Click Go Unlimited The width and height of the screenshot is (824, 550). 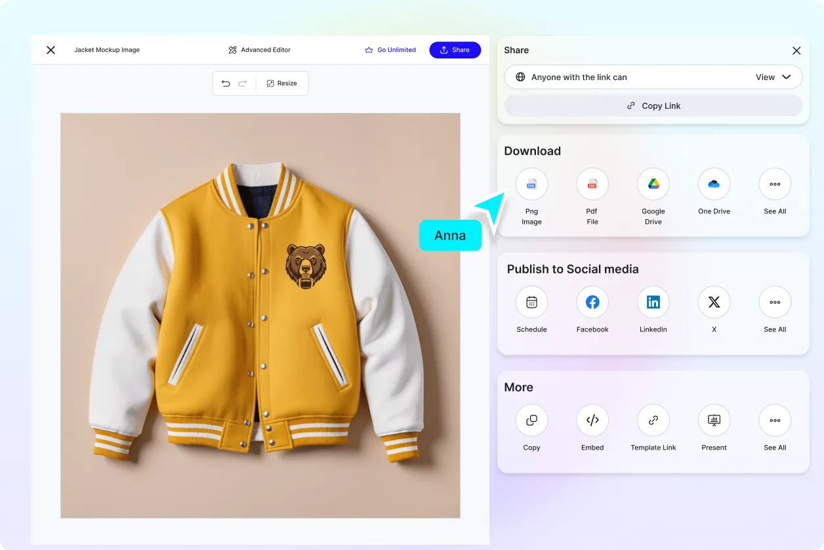click(x=391, y=49)
